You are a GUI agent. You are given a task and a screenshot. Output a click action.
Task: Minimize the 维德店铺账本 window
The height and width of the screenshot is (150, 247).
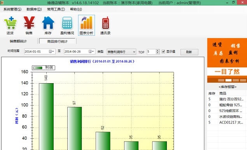(227, 3)
